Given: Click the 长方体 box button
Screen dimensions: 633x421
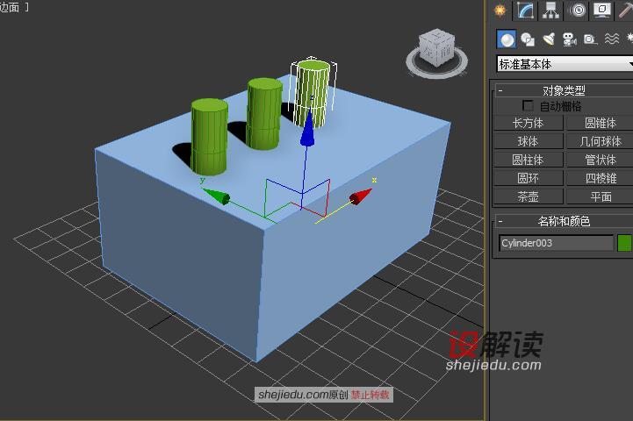Looking at the screenshot, I should coord(528,123).
